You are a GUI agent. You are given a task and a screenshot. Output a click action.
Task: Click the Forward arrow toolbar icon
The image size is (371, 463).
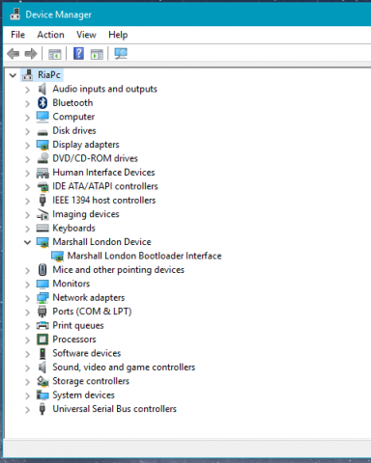click(x=31, y=54)
